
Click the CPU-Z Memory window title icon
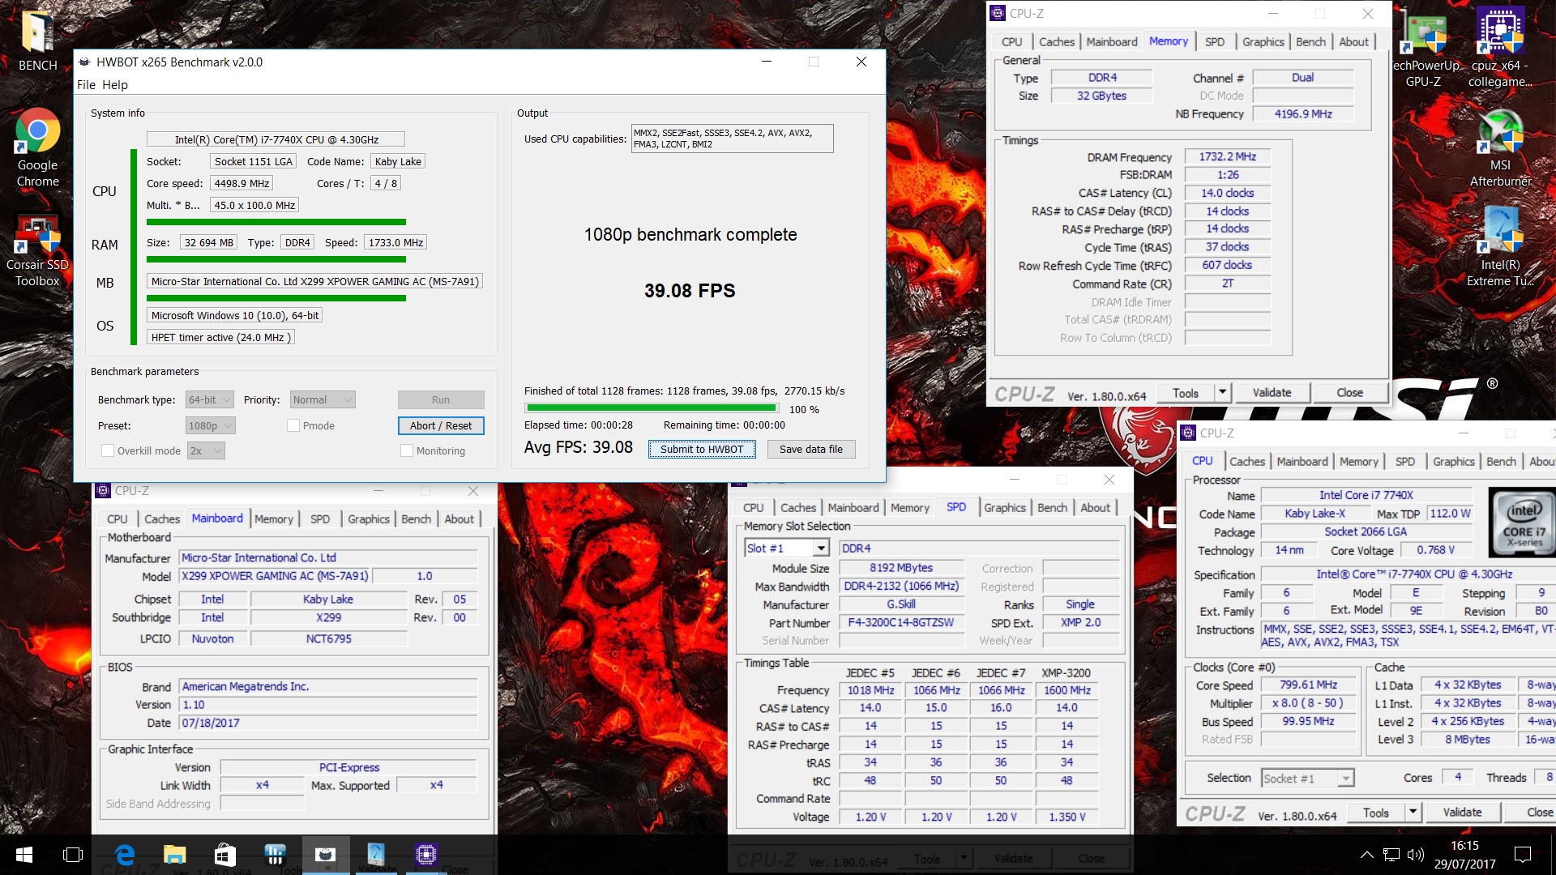997,13
